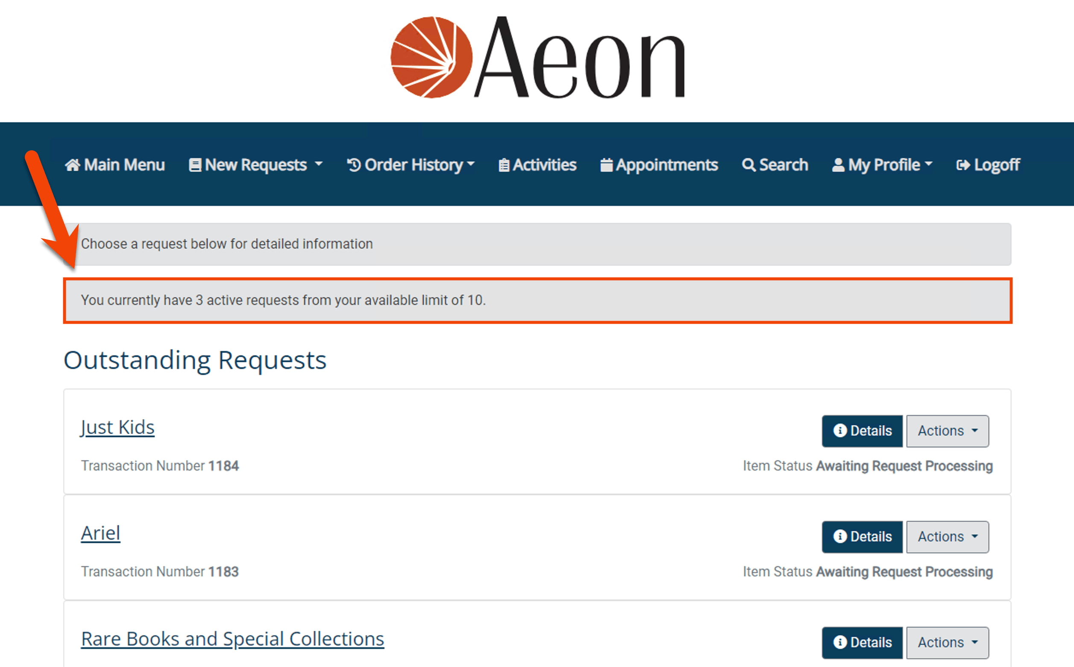The width and height of the screenshot is (1074, 667).
Task: Open the My Profile dropdown
Action: (883, 164)
